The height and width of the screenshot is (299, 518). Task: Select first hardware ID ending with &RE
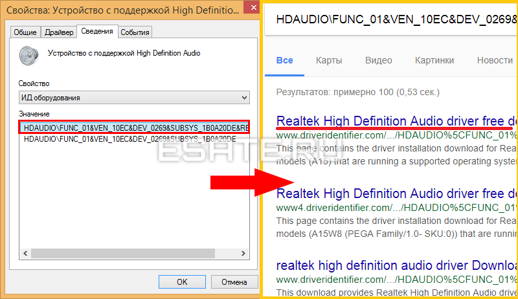click(134, 127)
